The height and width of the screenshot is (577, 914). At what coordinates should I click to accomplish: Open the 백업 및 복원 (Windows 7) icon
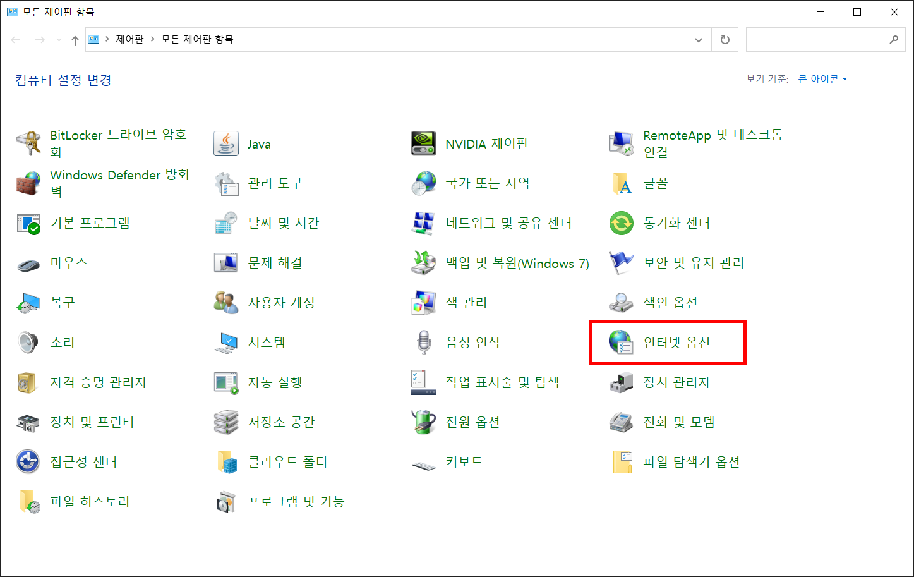coord(423,263)
